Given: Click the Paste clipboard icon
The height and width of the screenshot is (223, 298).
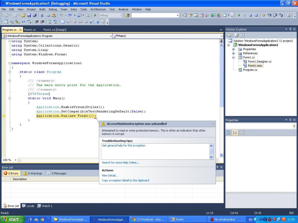Looking at the screenshot, I should click(x=54, y=15).
